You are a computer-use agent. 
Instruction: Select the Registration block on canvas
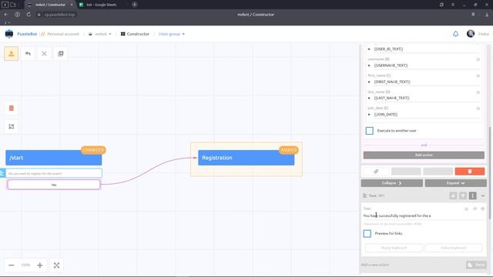point(246,158)
